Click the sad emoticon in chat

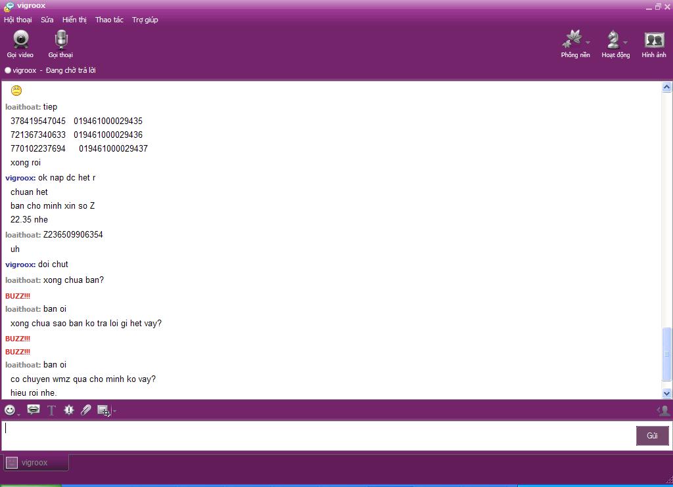(x=16, y=91)
